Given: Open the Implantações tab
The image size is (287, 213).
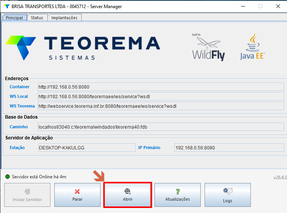Looking at the screenshot, I should [x=64, y=18].
